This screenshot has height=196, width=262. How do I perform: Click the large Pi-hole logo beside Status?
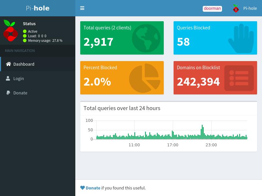pyautogui.click(x=10, y=30)
